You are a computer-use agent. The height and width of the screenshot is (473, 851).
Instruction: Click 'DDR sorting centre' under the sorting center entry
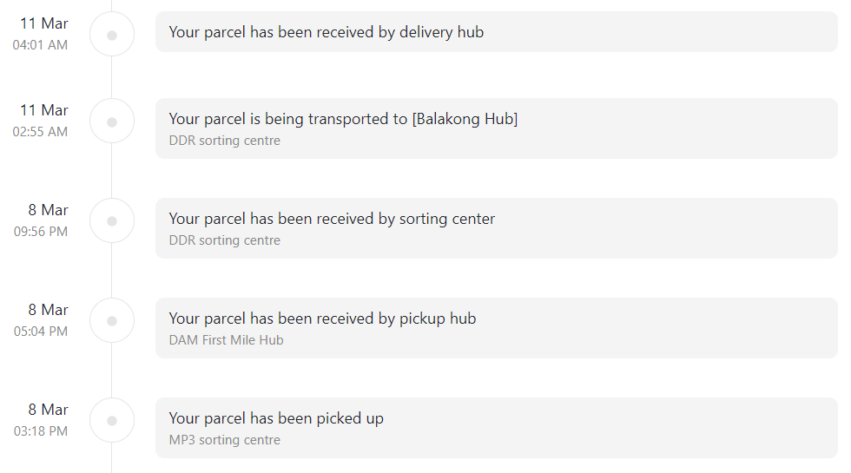click(225, 240)
